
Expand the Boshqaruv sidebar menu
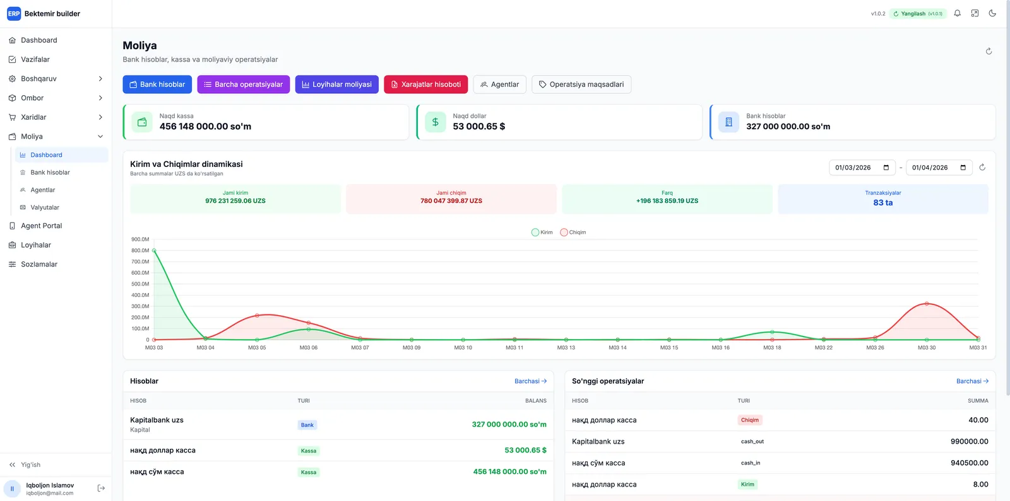(x=56, y=79)
